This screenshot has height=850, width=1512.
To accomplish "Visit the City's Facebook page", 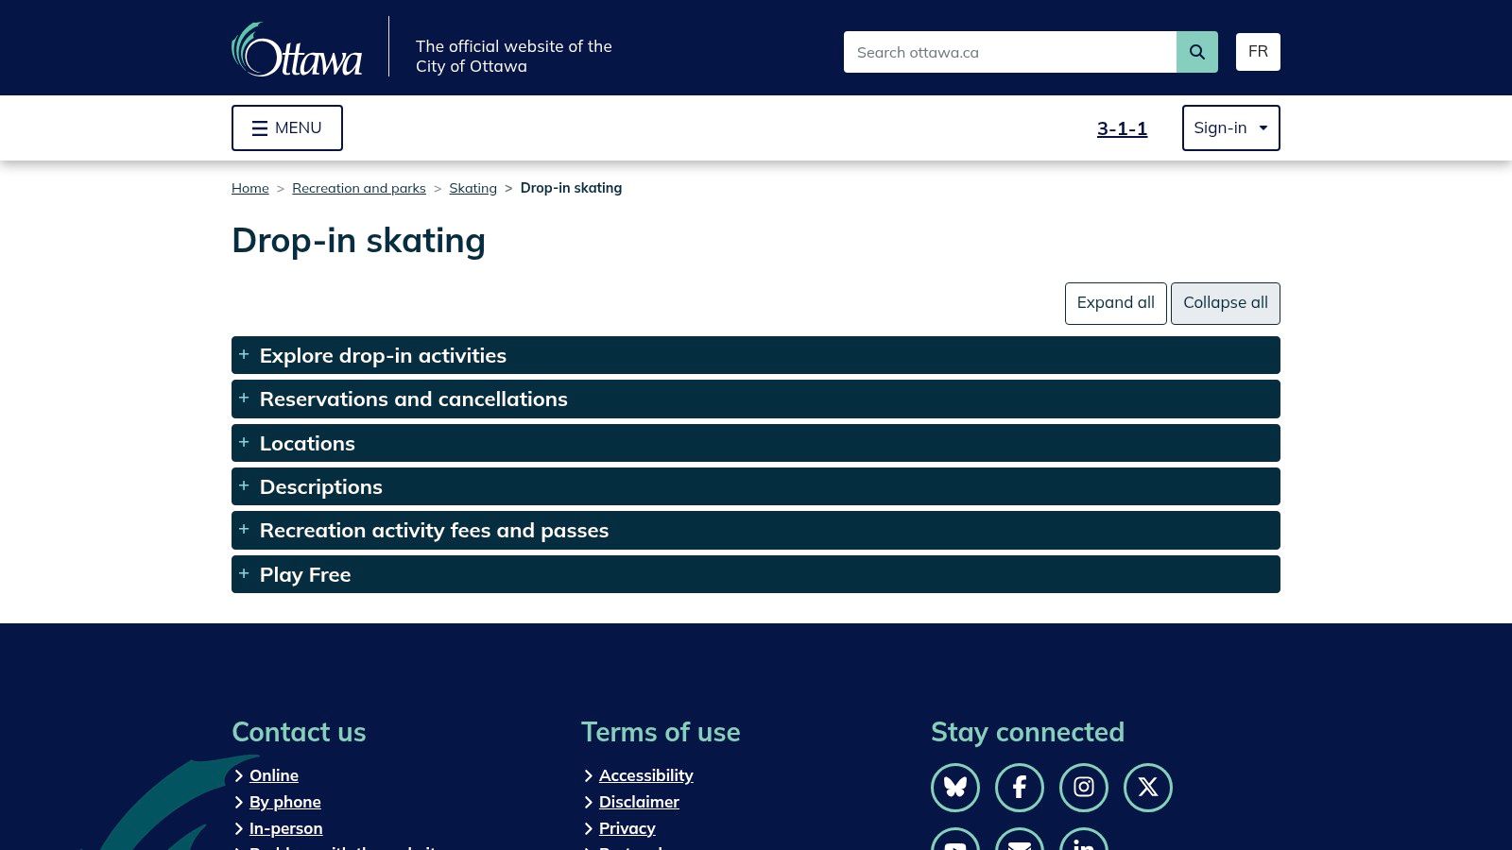I will point(1020,787).
